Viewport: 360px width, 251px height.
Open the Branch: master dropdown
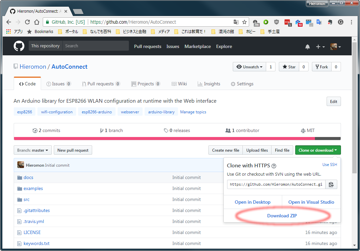click(33, 150)
